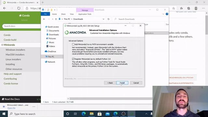Click the Conda home link in sidebar
The height and width of the screenshot is (117, 208).
pyautogui.click(x=24, y=16)
